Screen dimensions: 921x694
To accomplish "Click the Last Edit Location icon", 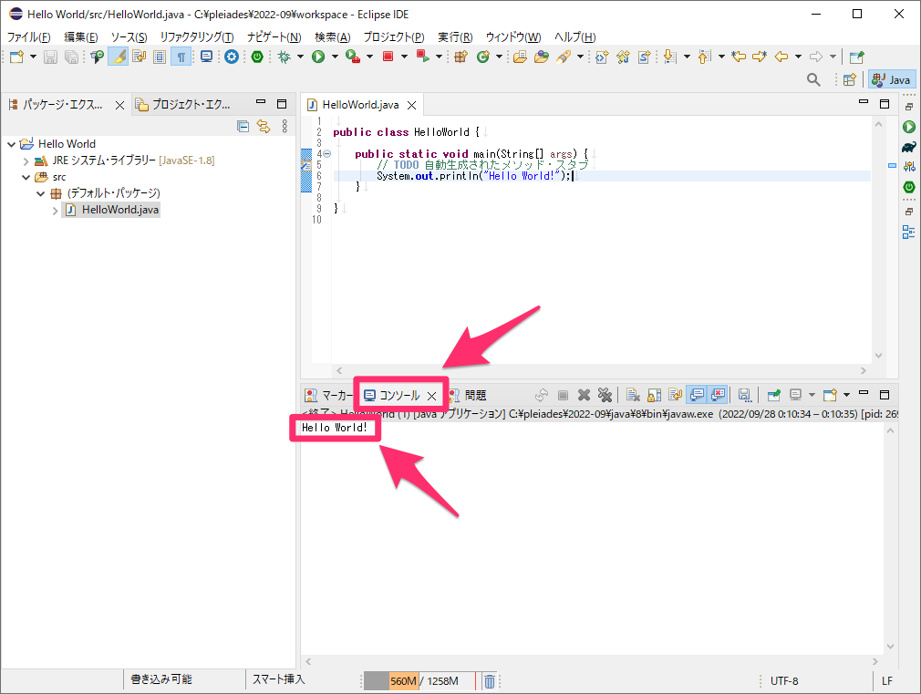I will coord(739,57).
